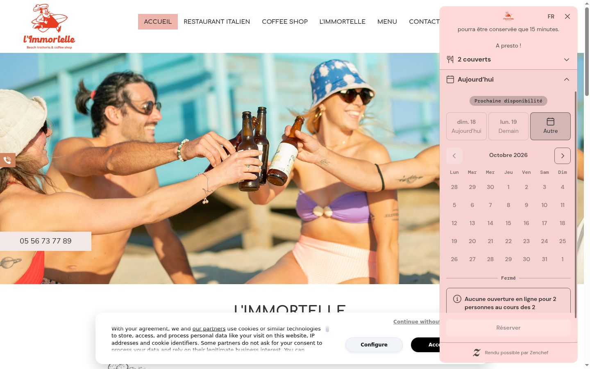
Task: Select day 7 in October calendar
Action: 490,205
